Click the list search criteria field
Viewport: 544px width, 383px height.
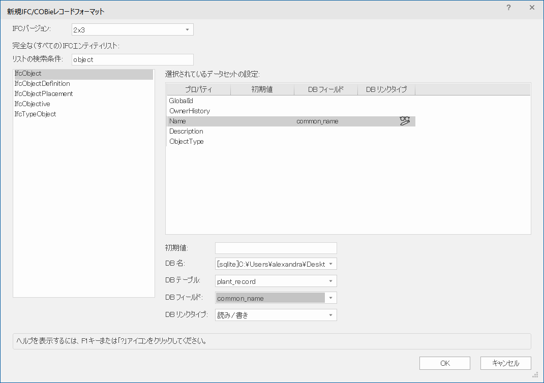[x=132, y=59]
